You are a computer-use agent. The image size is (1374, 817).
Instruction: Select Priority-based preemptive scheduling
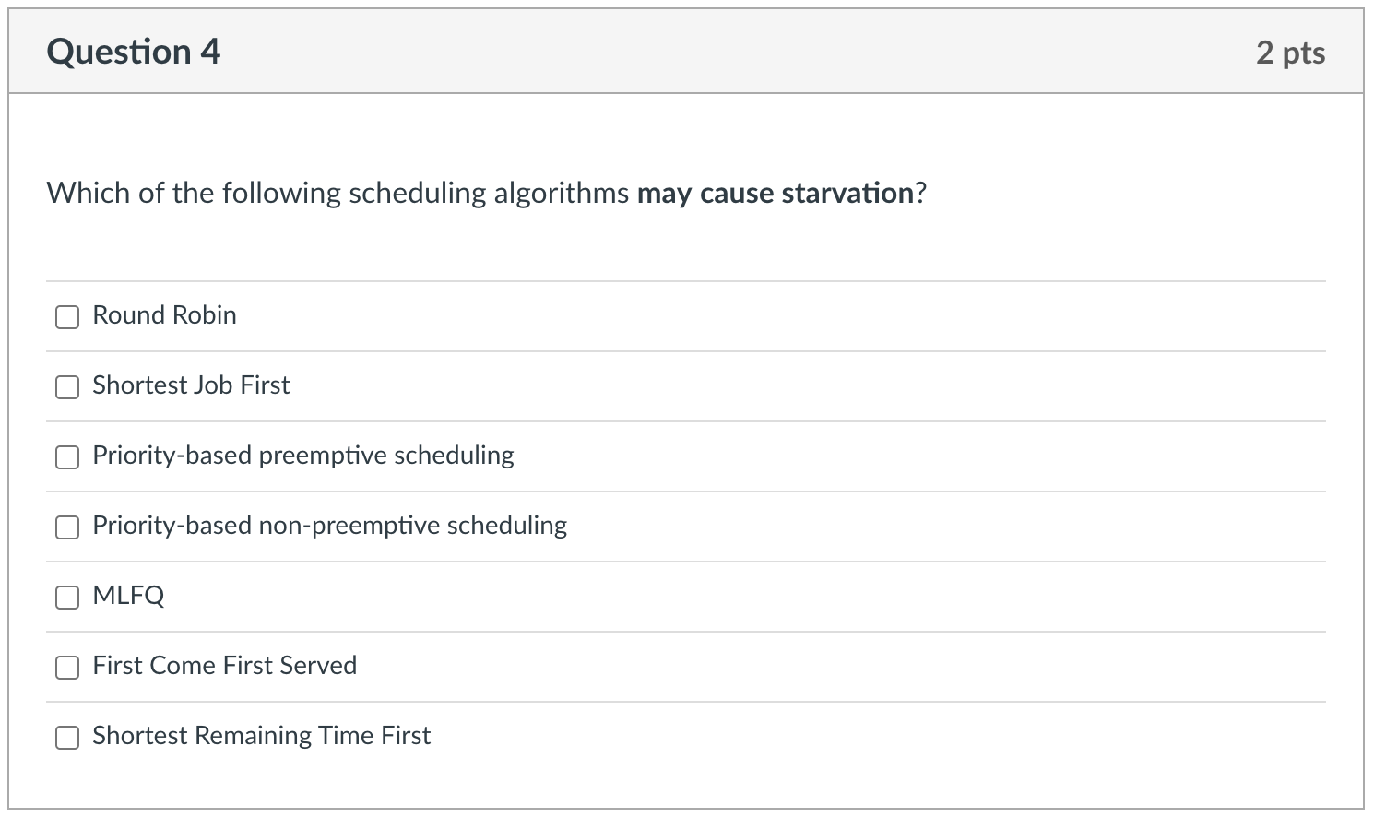[x=67, y=456]
